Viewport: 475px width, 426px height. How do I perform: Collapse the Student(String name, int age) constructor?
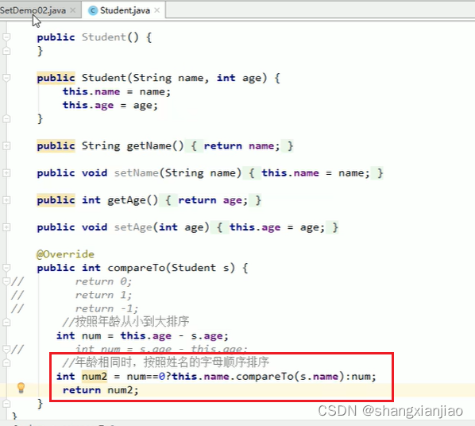coord(6,78)
